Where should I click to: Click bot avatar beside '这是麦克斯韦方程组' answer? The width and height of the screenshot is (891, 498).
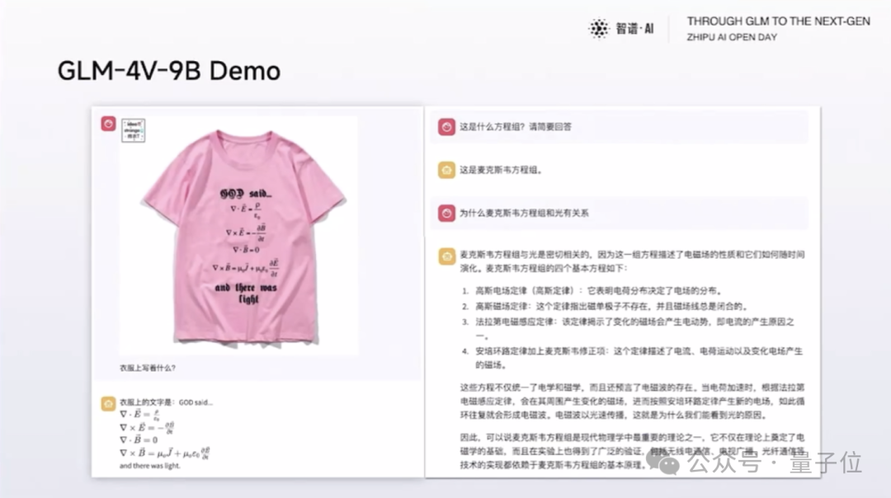445,170
